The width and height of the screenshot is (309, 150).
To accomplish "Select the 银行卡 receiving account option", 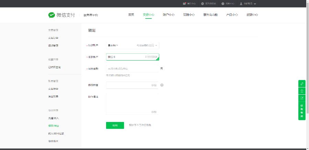I will [x=133, y=57].
